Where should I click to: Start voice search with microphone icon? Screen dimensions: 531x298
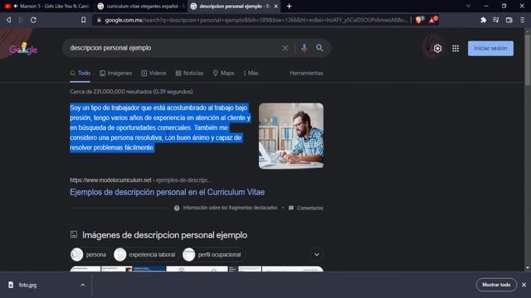pos(304,48)
